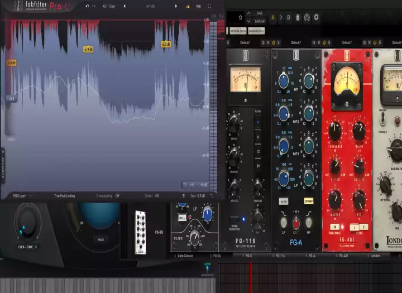The height and width of the screenshot is (293, 402).
Task: Click the FG-401 Threshold knob
Action: click(x=334, y=131)
